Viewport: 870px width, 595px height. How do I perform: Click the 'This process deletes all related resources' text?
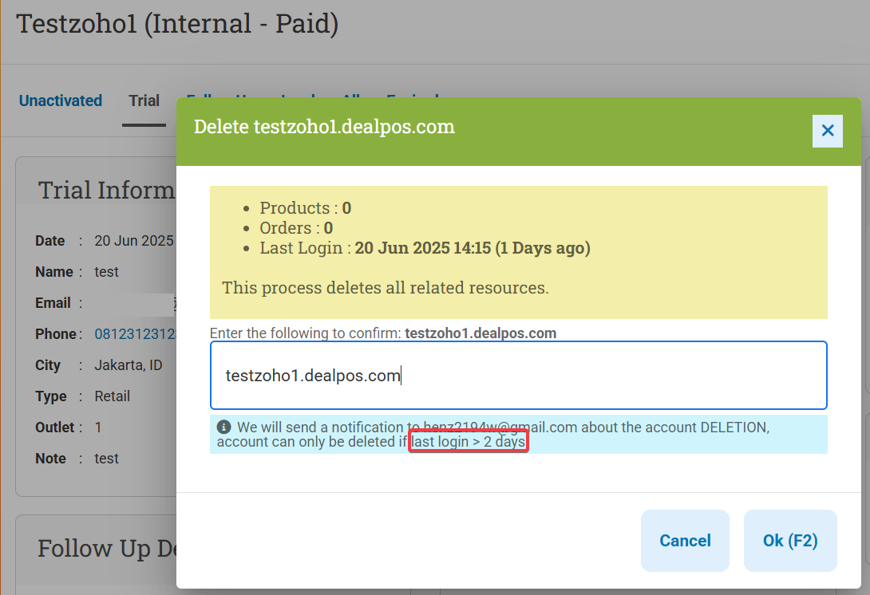click(385, 288)
